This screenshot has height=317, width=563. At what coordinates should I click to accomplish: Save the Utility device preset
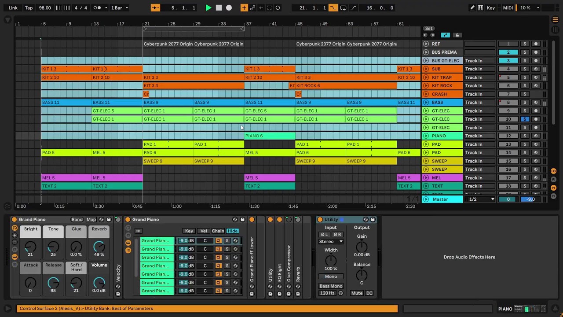tap(373, 220)
